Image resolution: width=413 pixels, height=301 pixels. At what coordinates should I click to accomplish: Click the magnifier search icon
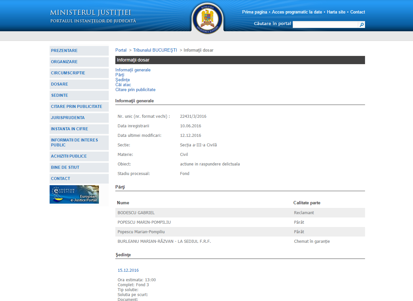click(361, 25)
